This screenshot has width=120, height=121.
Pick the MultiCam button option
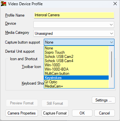76,74
